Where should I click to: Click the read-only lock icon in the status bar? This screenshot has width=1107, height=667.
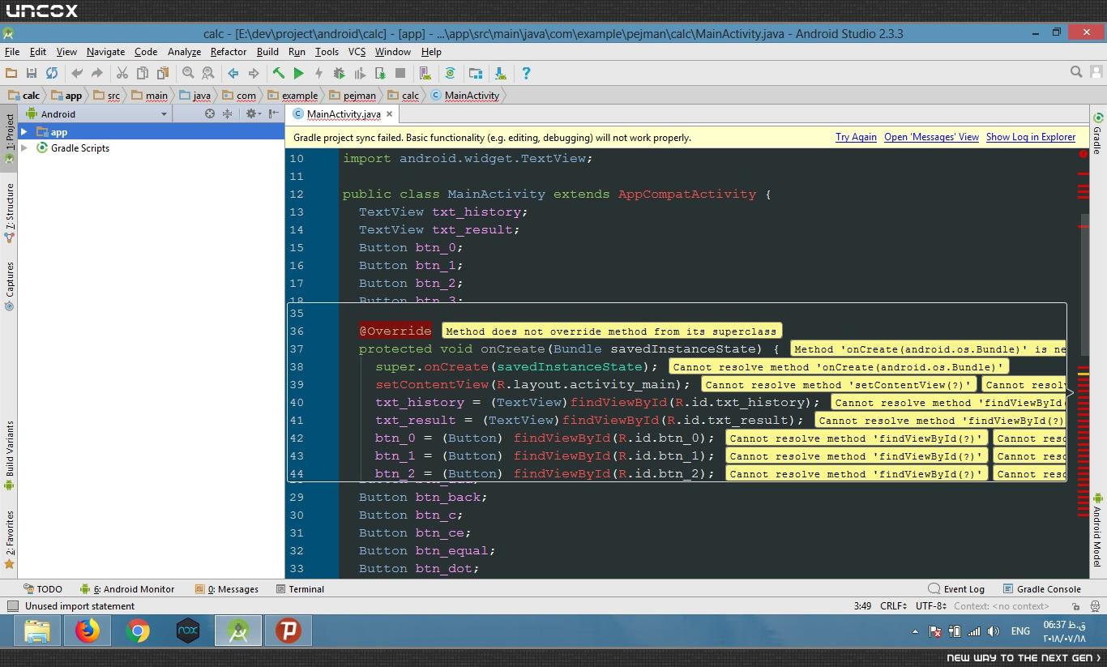[1076, 606]
